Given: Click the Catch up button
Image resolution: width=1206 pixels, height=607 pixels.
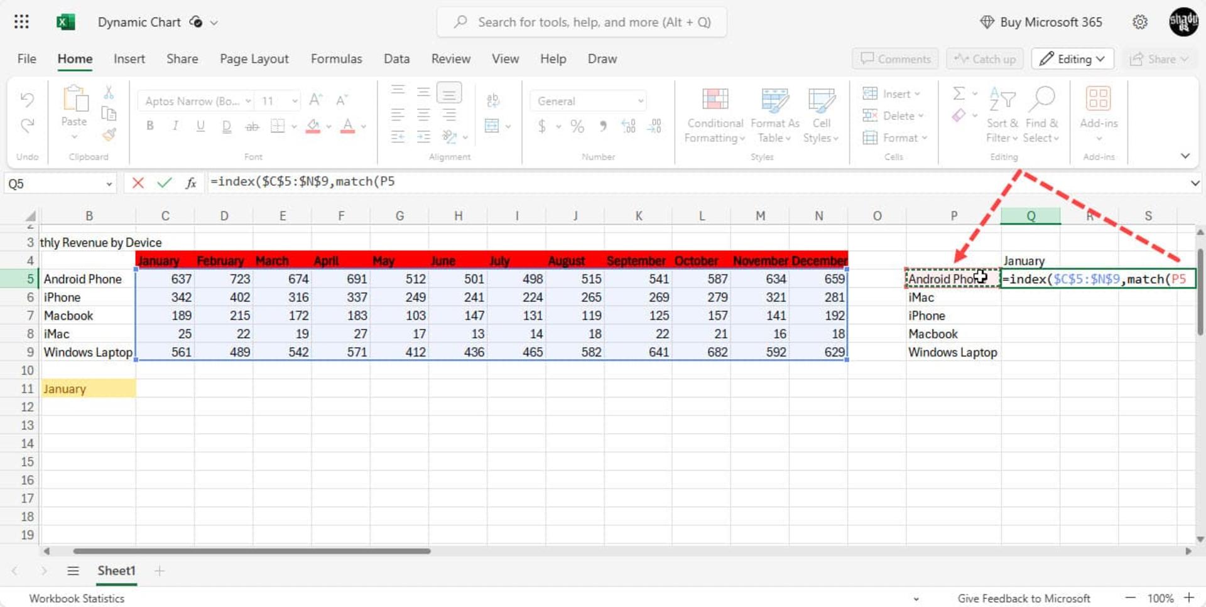Looking at the screenshot, I should click(985, 59).
